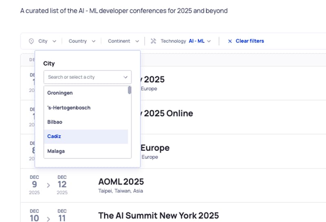Click the Clear filters link
This screenshot has height=222, width=326.
pos(249,41)
